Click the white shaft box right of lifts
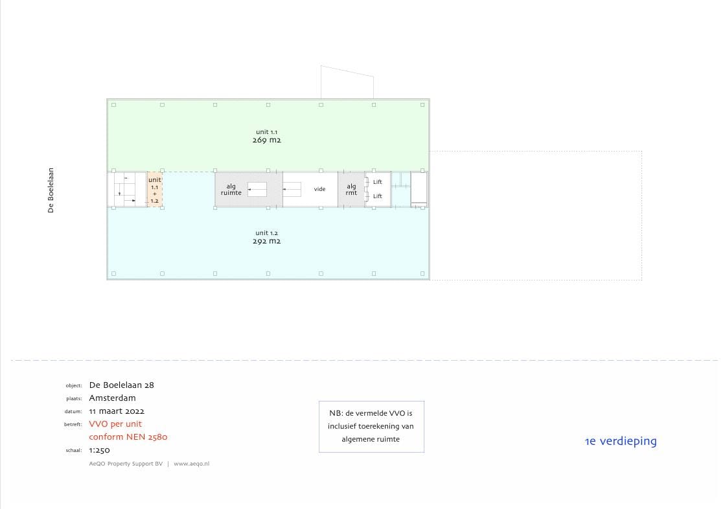The image size is (727, 509). coord(419,187)
